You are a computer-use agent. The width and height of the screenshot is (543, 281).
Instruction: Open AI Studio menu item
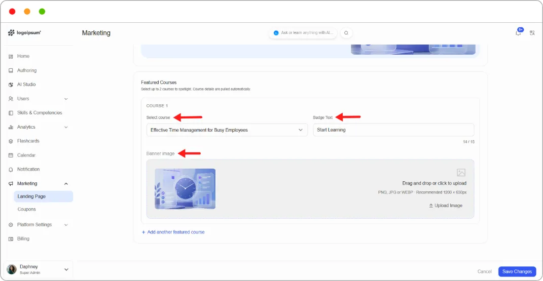coord(26,85)
